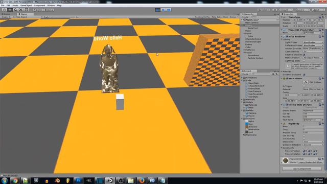Toggle Freeze Position X checkbox
Screen dimensions: 327x184
(x=304, y=151)
